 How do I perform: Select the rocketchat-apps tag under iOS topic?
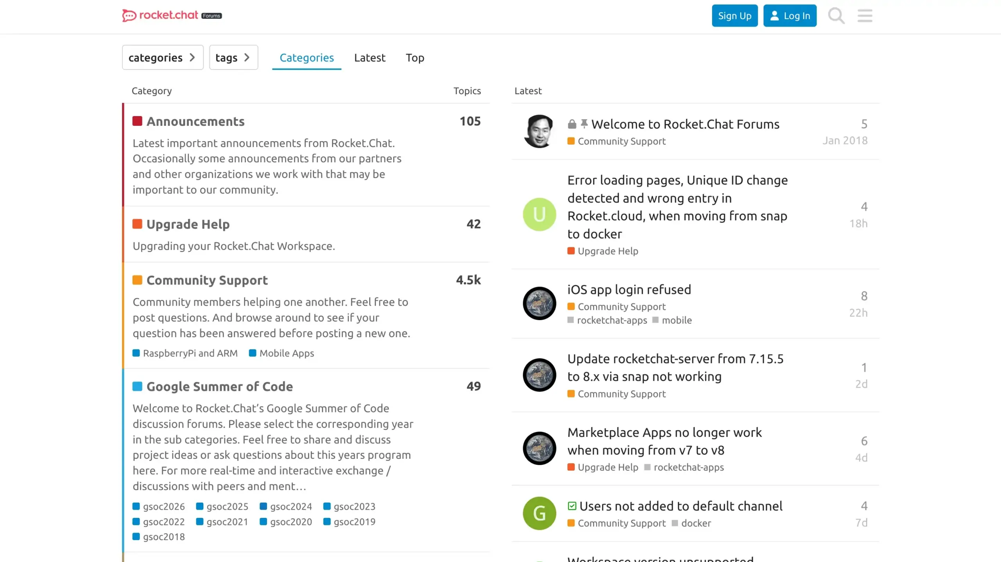607,320
